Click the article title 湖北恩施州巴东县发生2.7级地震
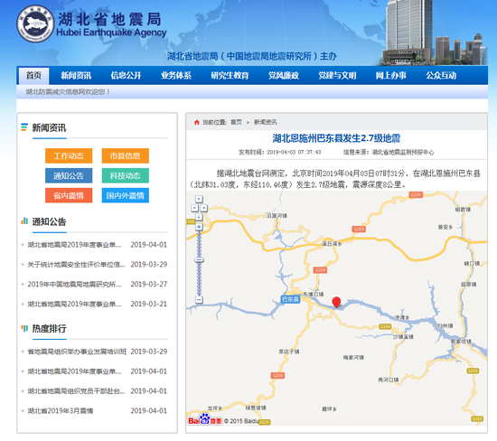The image size is (497, 441). pyautogui.click(x=336, y=138)
